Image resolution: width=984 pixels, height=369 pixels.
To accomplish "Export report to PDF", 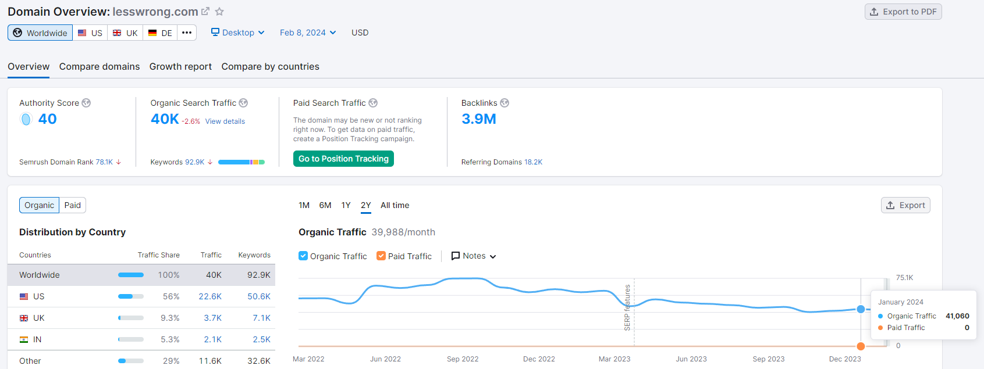I will pyautogui.click(x=903, y=12).
